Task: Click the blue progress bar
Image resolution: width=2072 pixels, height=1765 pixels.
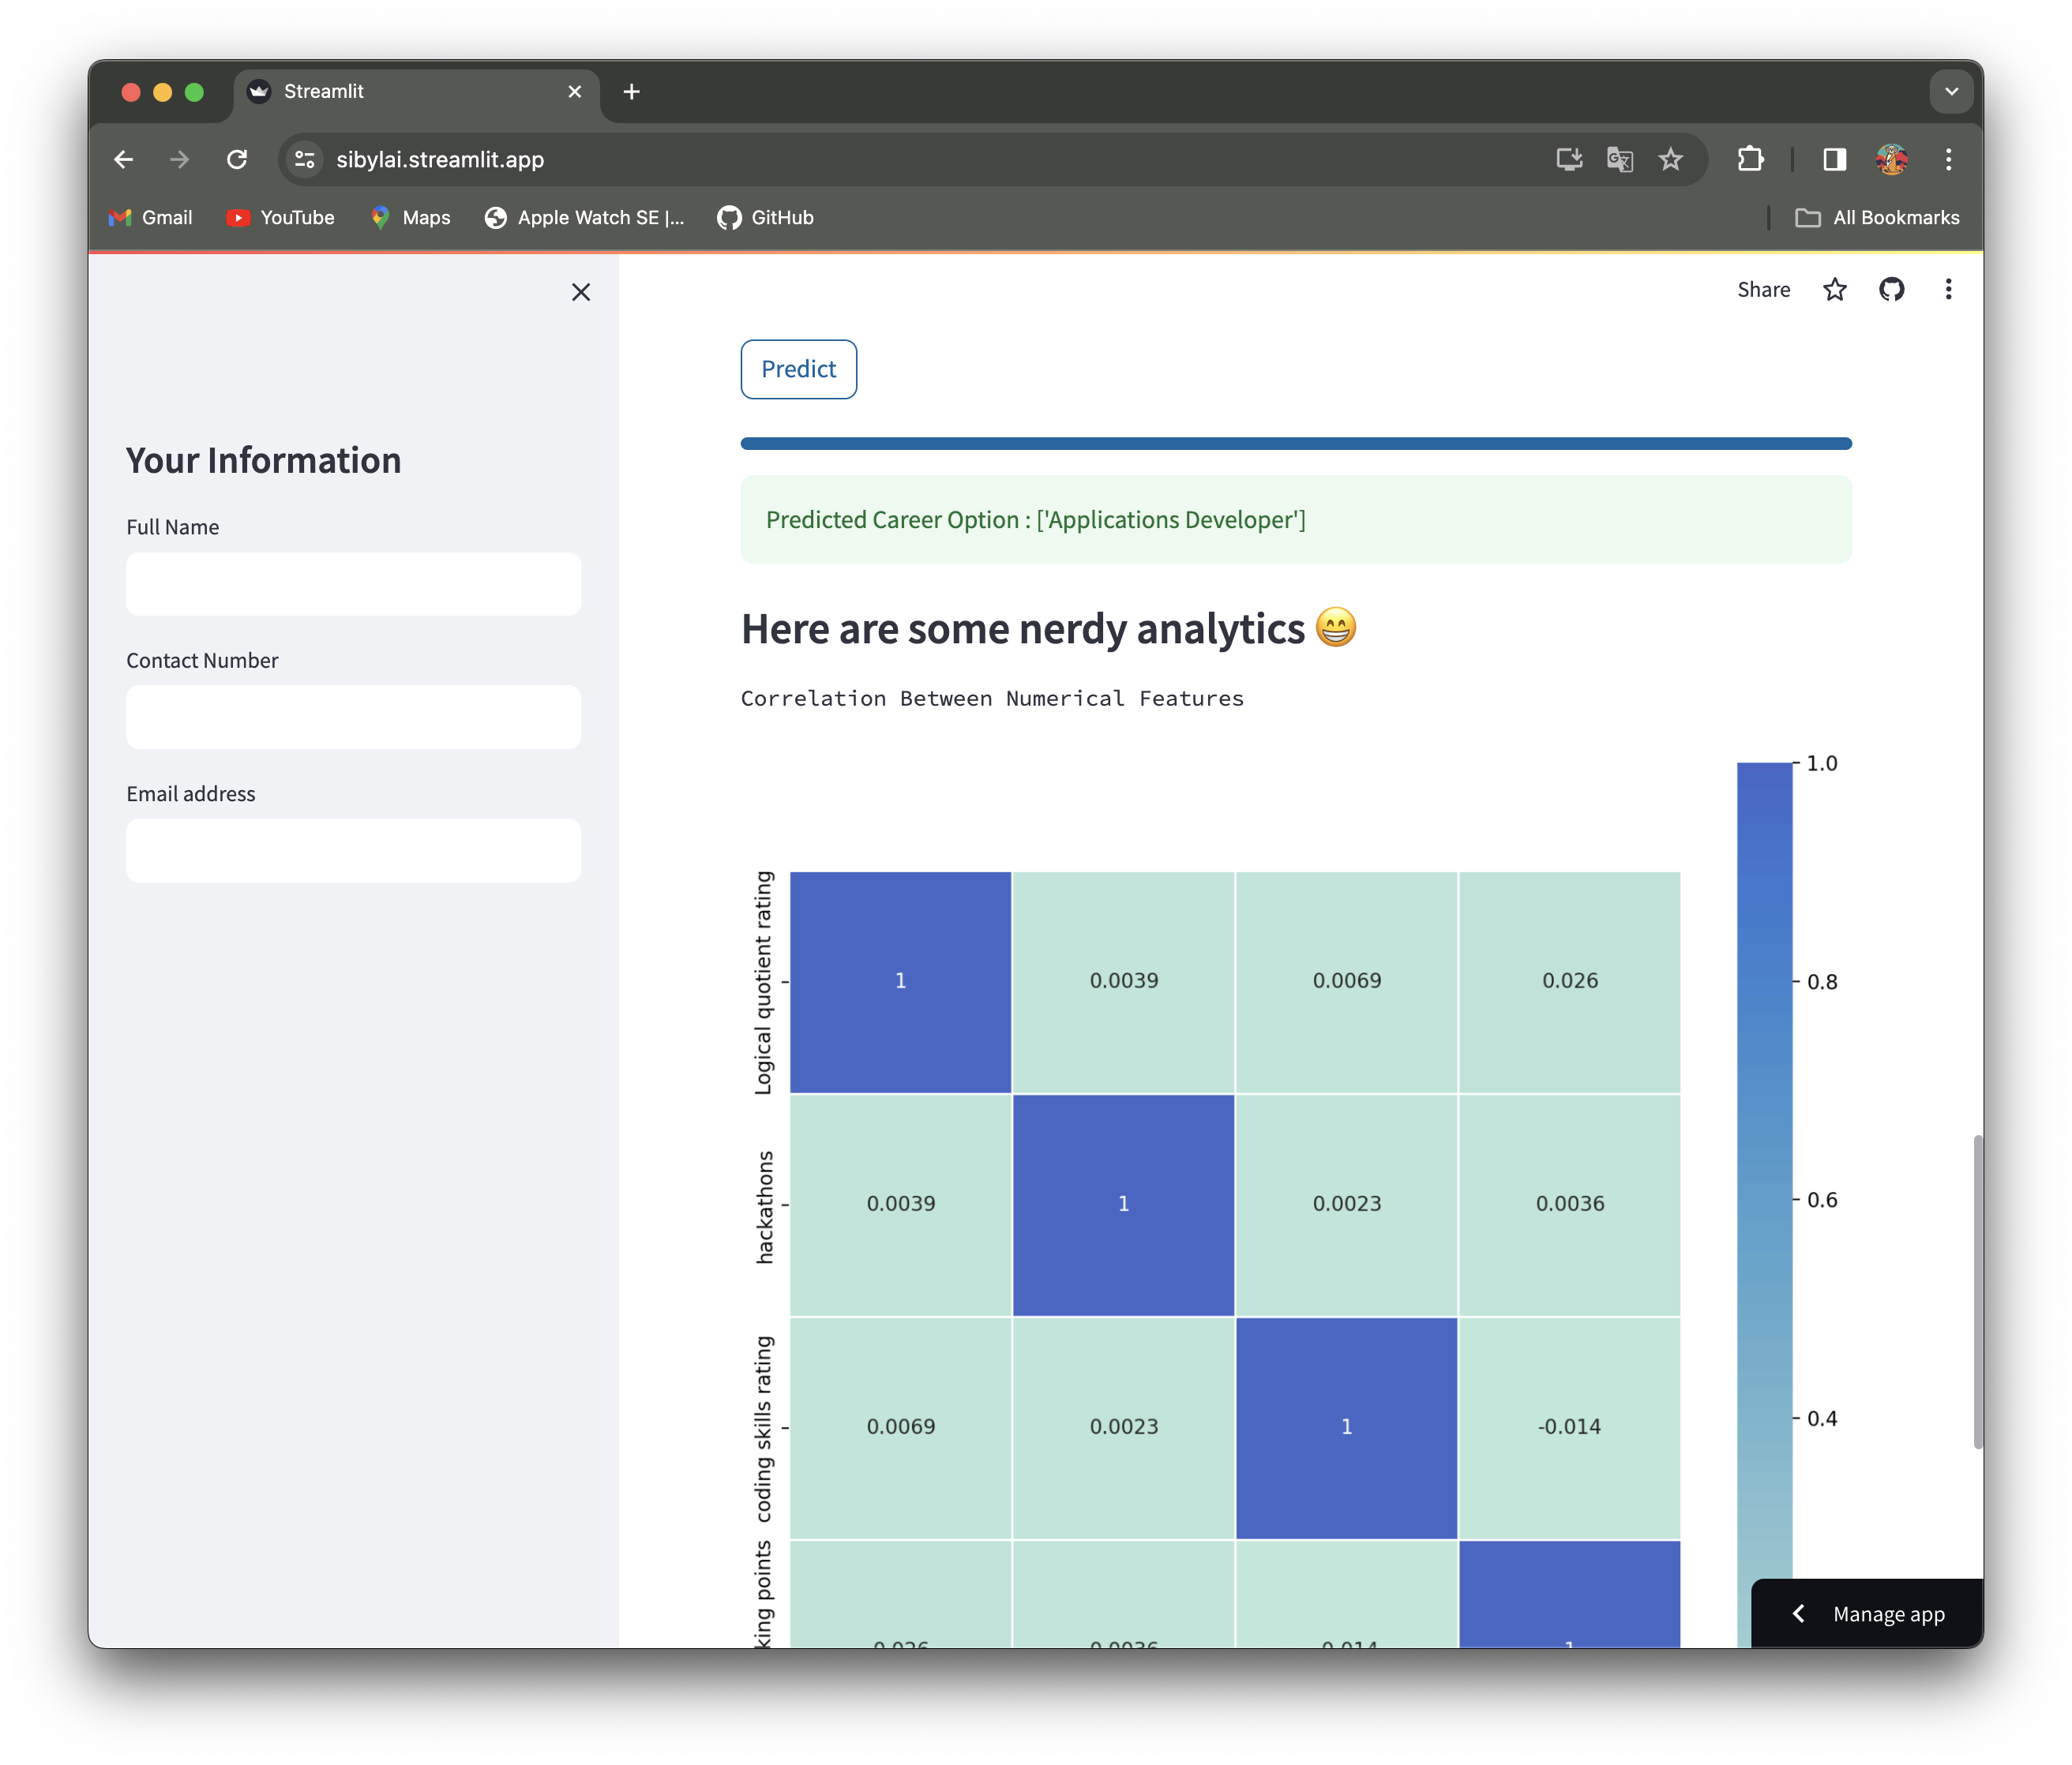Action: pyautogui.click(x=1295, y=444)
